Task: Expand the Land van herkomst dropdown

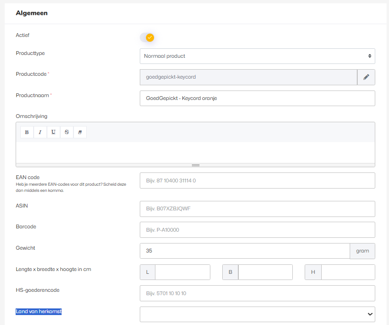Action: tap(257, 314)
